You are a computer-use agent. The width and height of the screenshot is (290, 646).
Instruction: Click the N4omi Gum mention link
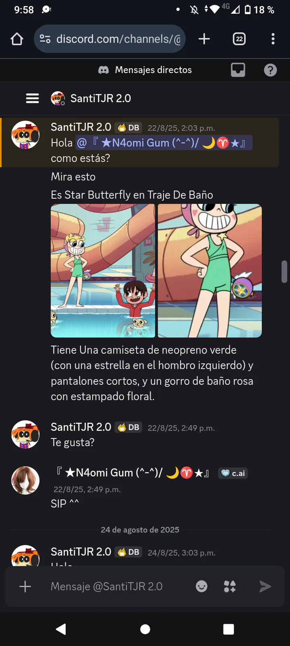point(164,143)
